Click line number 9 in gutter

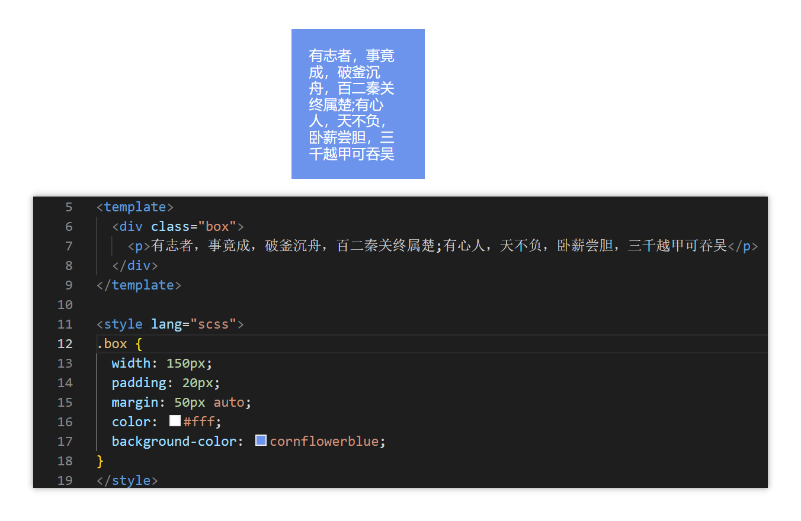click(69, 285)
